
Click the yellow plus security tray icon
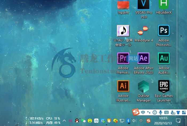pos(116,121)
